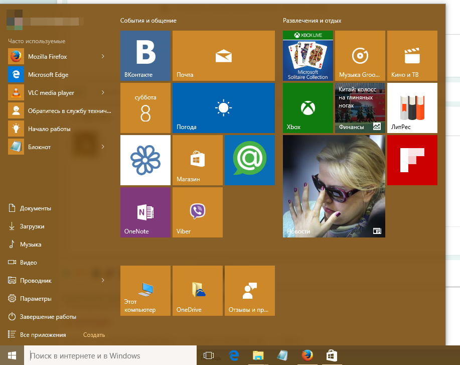This screenshot has width=460, height=365.
Task: Open the Документы menu item
Action: (35, 208)
